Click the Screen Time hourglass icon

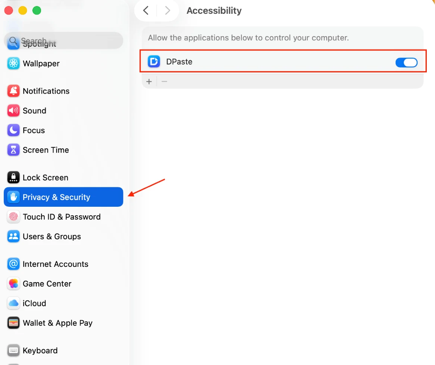coord(14,150)
